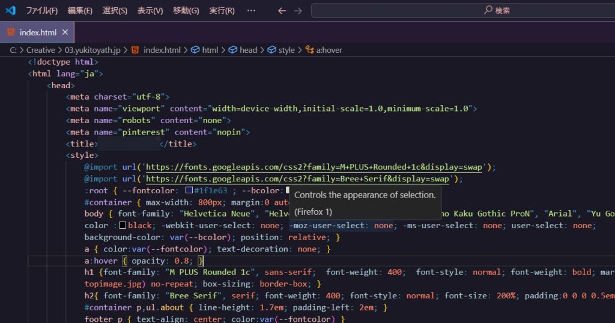Go back using the left arrow
Screen dimensions: 615x323
282,11
